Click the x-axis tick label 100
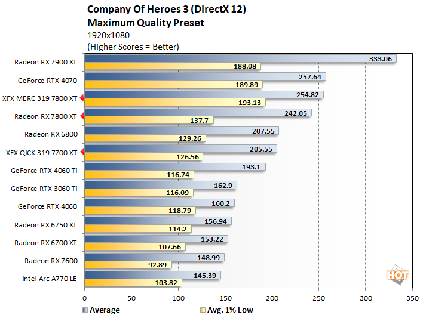The width and height of the screenshot is (423, 315). coord(178,298)
